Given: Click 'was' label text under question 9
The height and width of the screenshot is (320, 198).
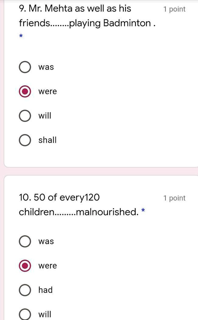Looking at the screenshot, I should coord(46,67).
